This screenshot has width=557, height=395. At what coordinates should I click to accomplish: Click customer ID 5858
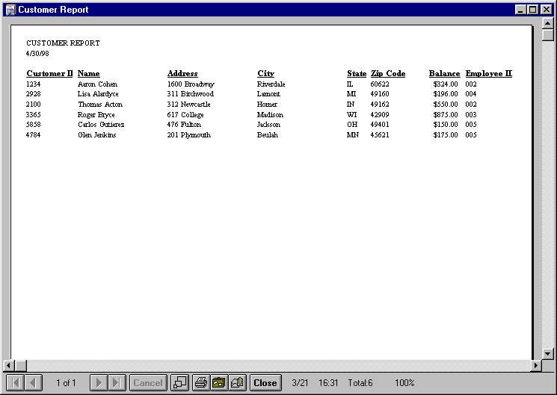pos(33,125)
